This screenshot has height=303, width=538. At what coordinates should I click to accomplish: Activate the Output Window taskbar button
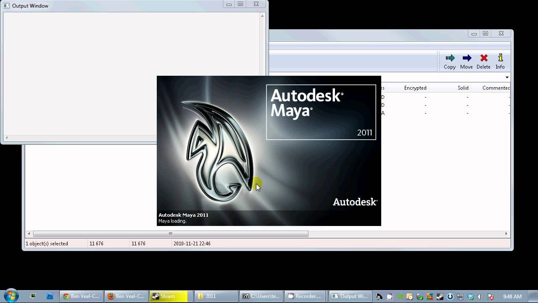tap(351, 296)
